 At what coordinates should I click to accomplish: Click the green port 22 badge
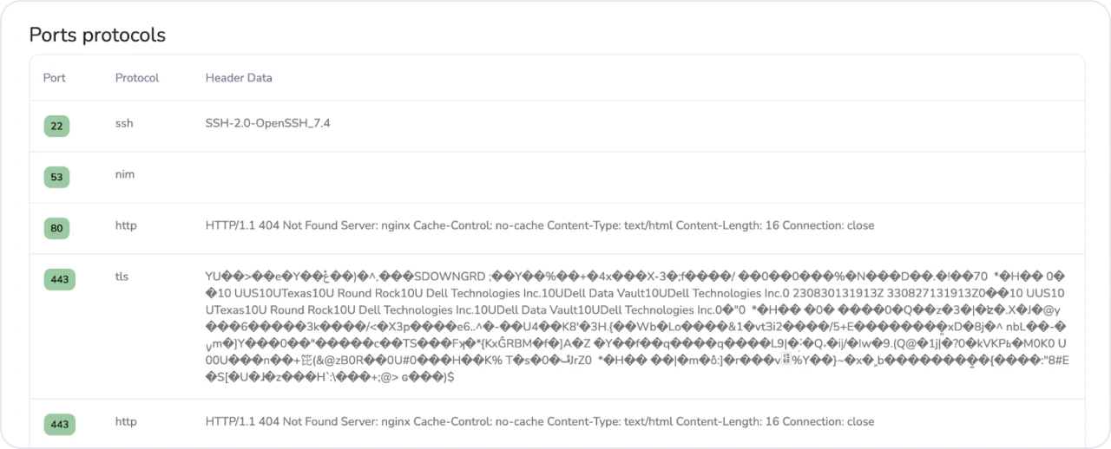point(56,127)
